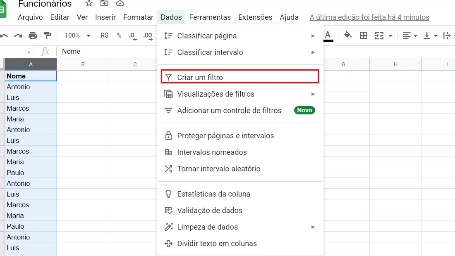
Task: Click the print icon
Action: tap(33, 36)
